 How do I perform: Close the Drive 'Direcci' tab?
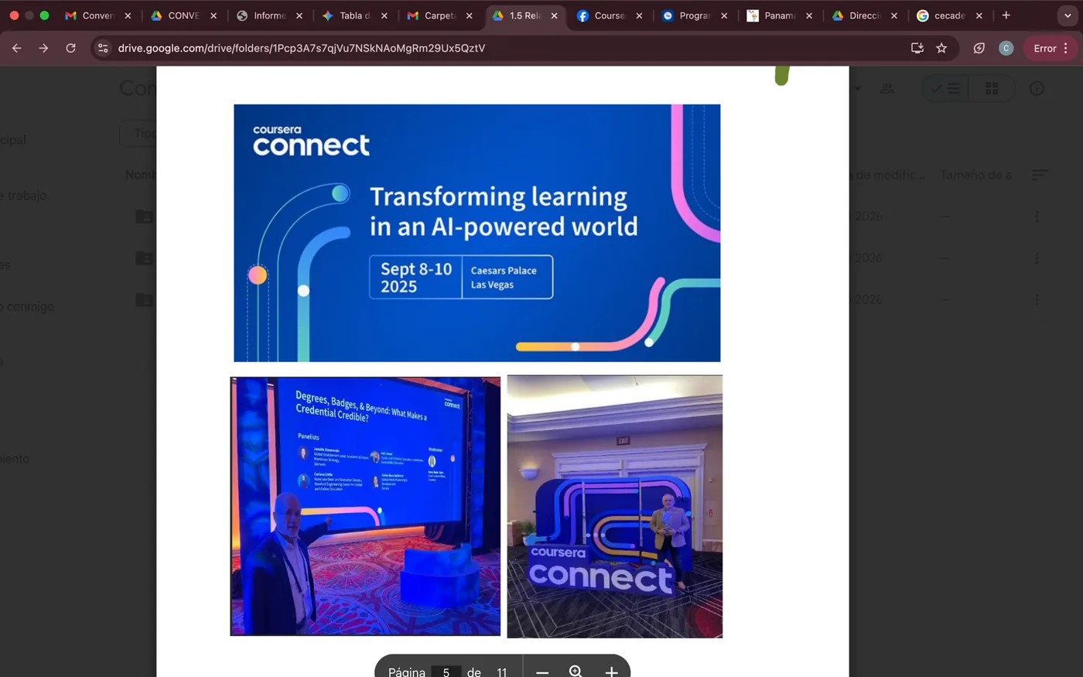894,15
